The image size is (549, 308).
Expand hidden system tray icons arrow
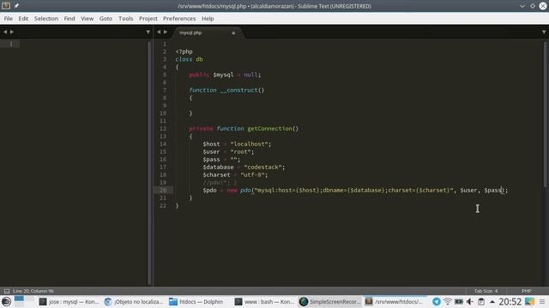(x=492, y=302)
